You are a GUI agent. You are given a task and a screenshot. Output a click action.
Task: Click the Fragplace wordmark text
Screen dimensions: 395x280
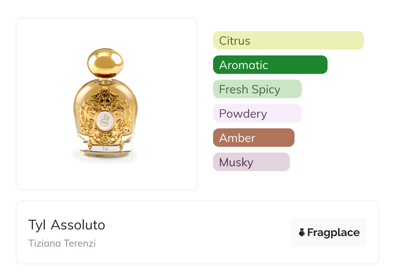click(333, 233)
